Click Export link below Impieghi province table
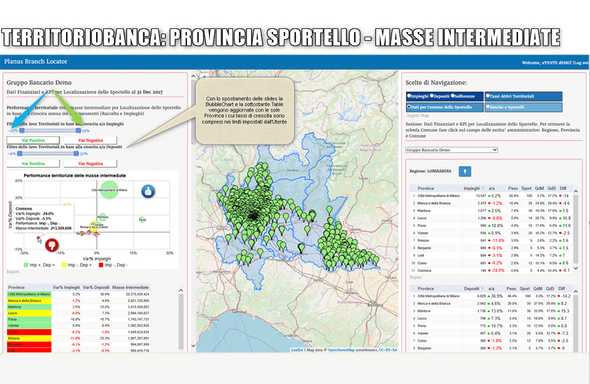Viewport: 590px width, 384px height. click(415, 277)
